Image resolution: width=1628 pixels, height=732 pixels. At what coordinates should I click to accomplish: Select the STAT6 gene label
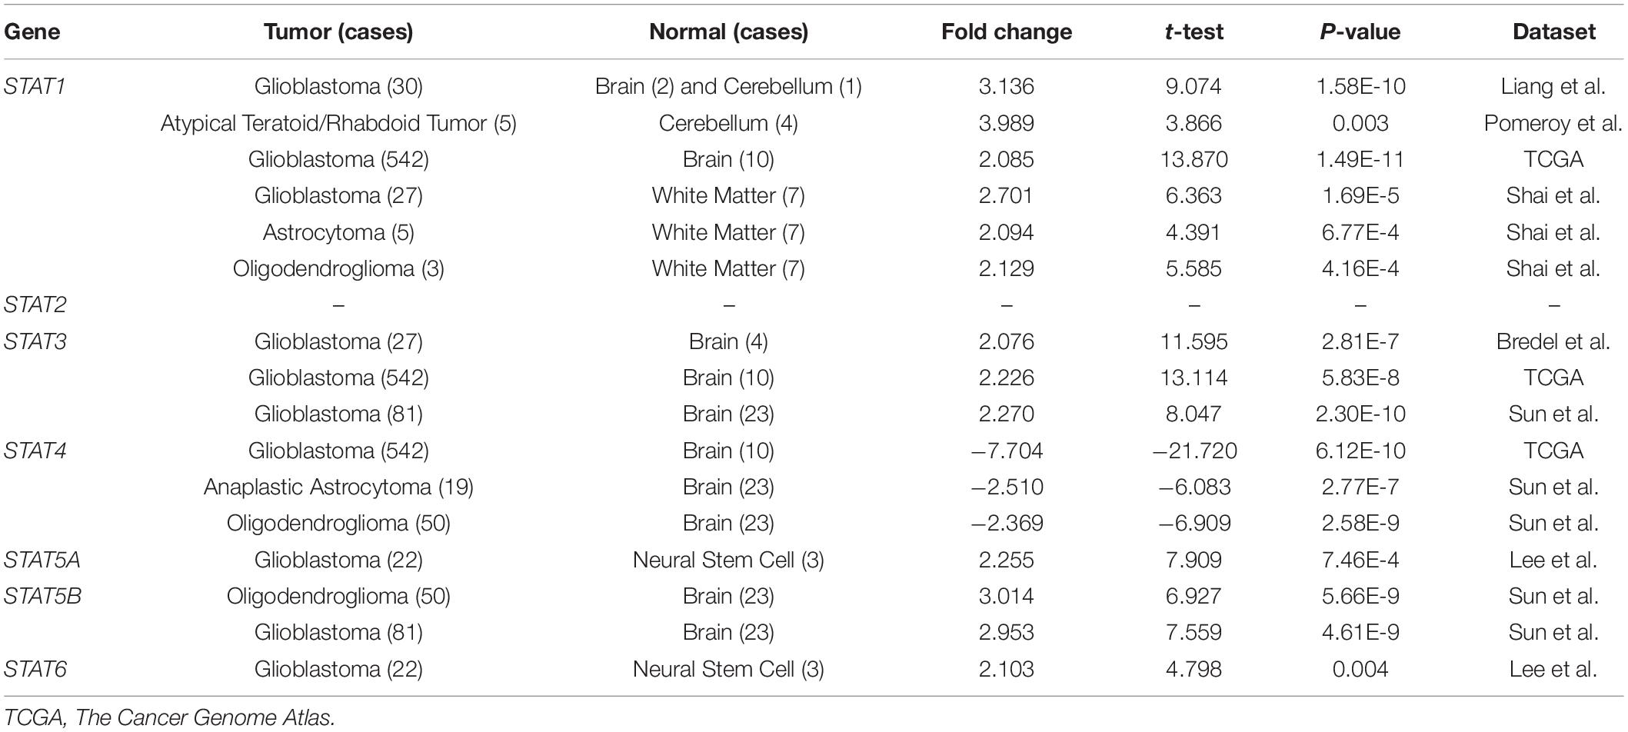(x=35, y=669)
